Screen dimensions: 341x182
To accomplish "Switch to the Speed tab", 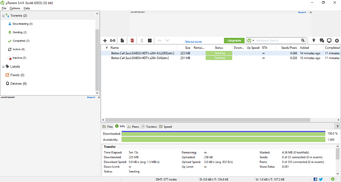I will 165,126.
